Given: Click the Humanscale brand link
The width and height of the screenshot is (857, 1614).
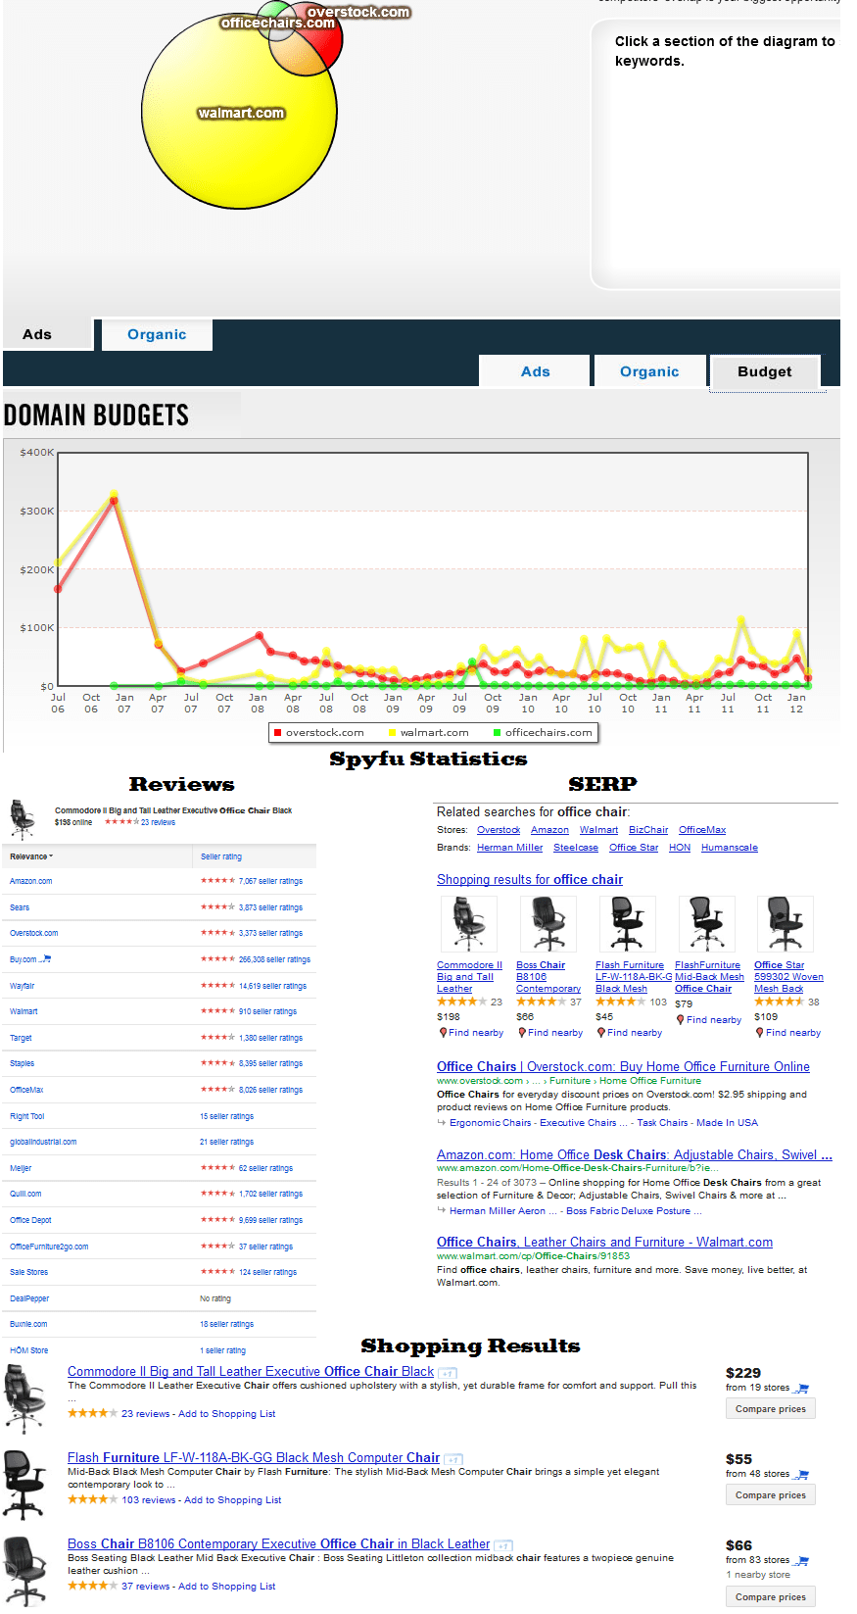Looking at the screenshot, I should (x=730, y=848).
